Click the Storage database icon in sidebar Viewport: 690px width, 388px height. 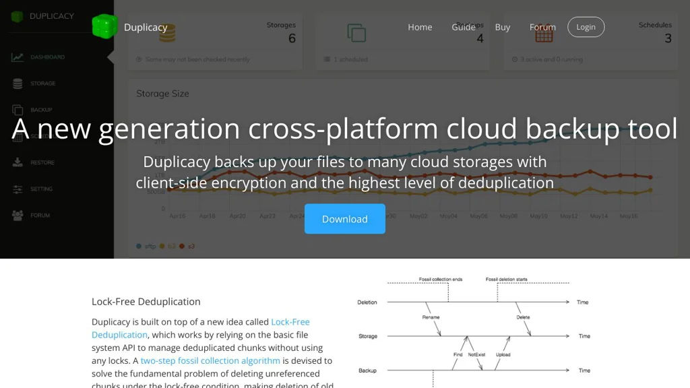18,84
